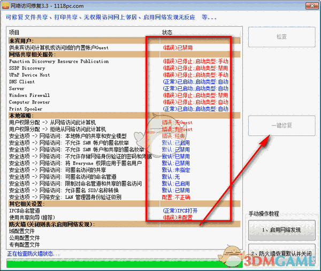The width and height of the screenshot is (321, 271).
Task: Select the 域配置文件 row
Action: tap(124, 231)
